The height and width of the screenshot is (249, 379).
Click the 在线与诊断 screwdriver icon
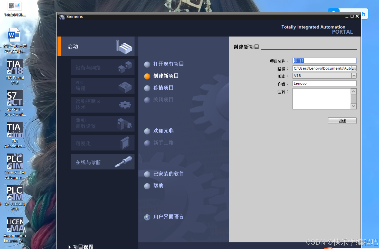123,162
